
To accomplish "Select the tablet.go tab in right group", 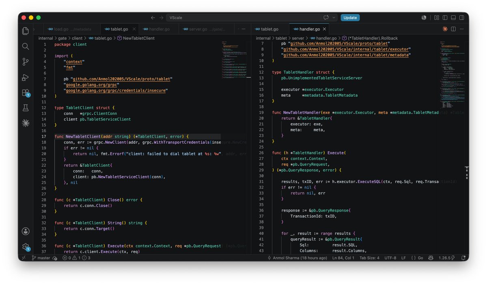I will click(269, 29).
